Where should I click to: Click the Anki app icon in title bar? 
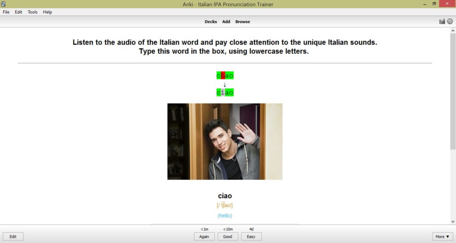point(3,4)
